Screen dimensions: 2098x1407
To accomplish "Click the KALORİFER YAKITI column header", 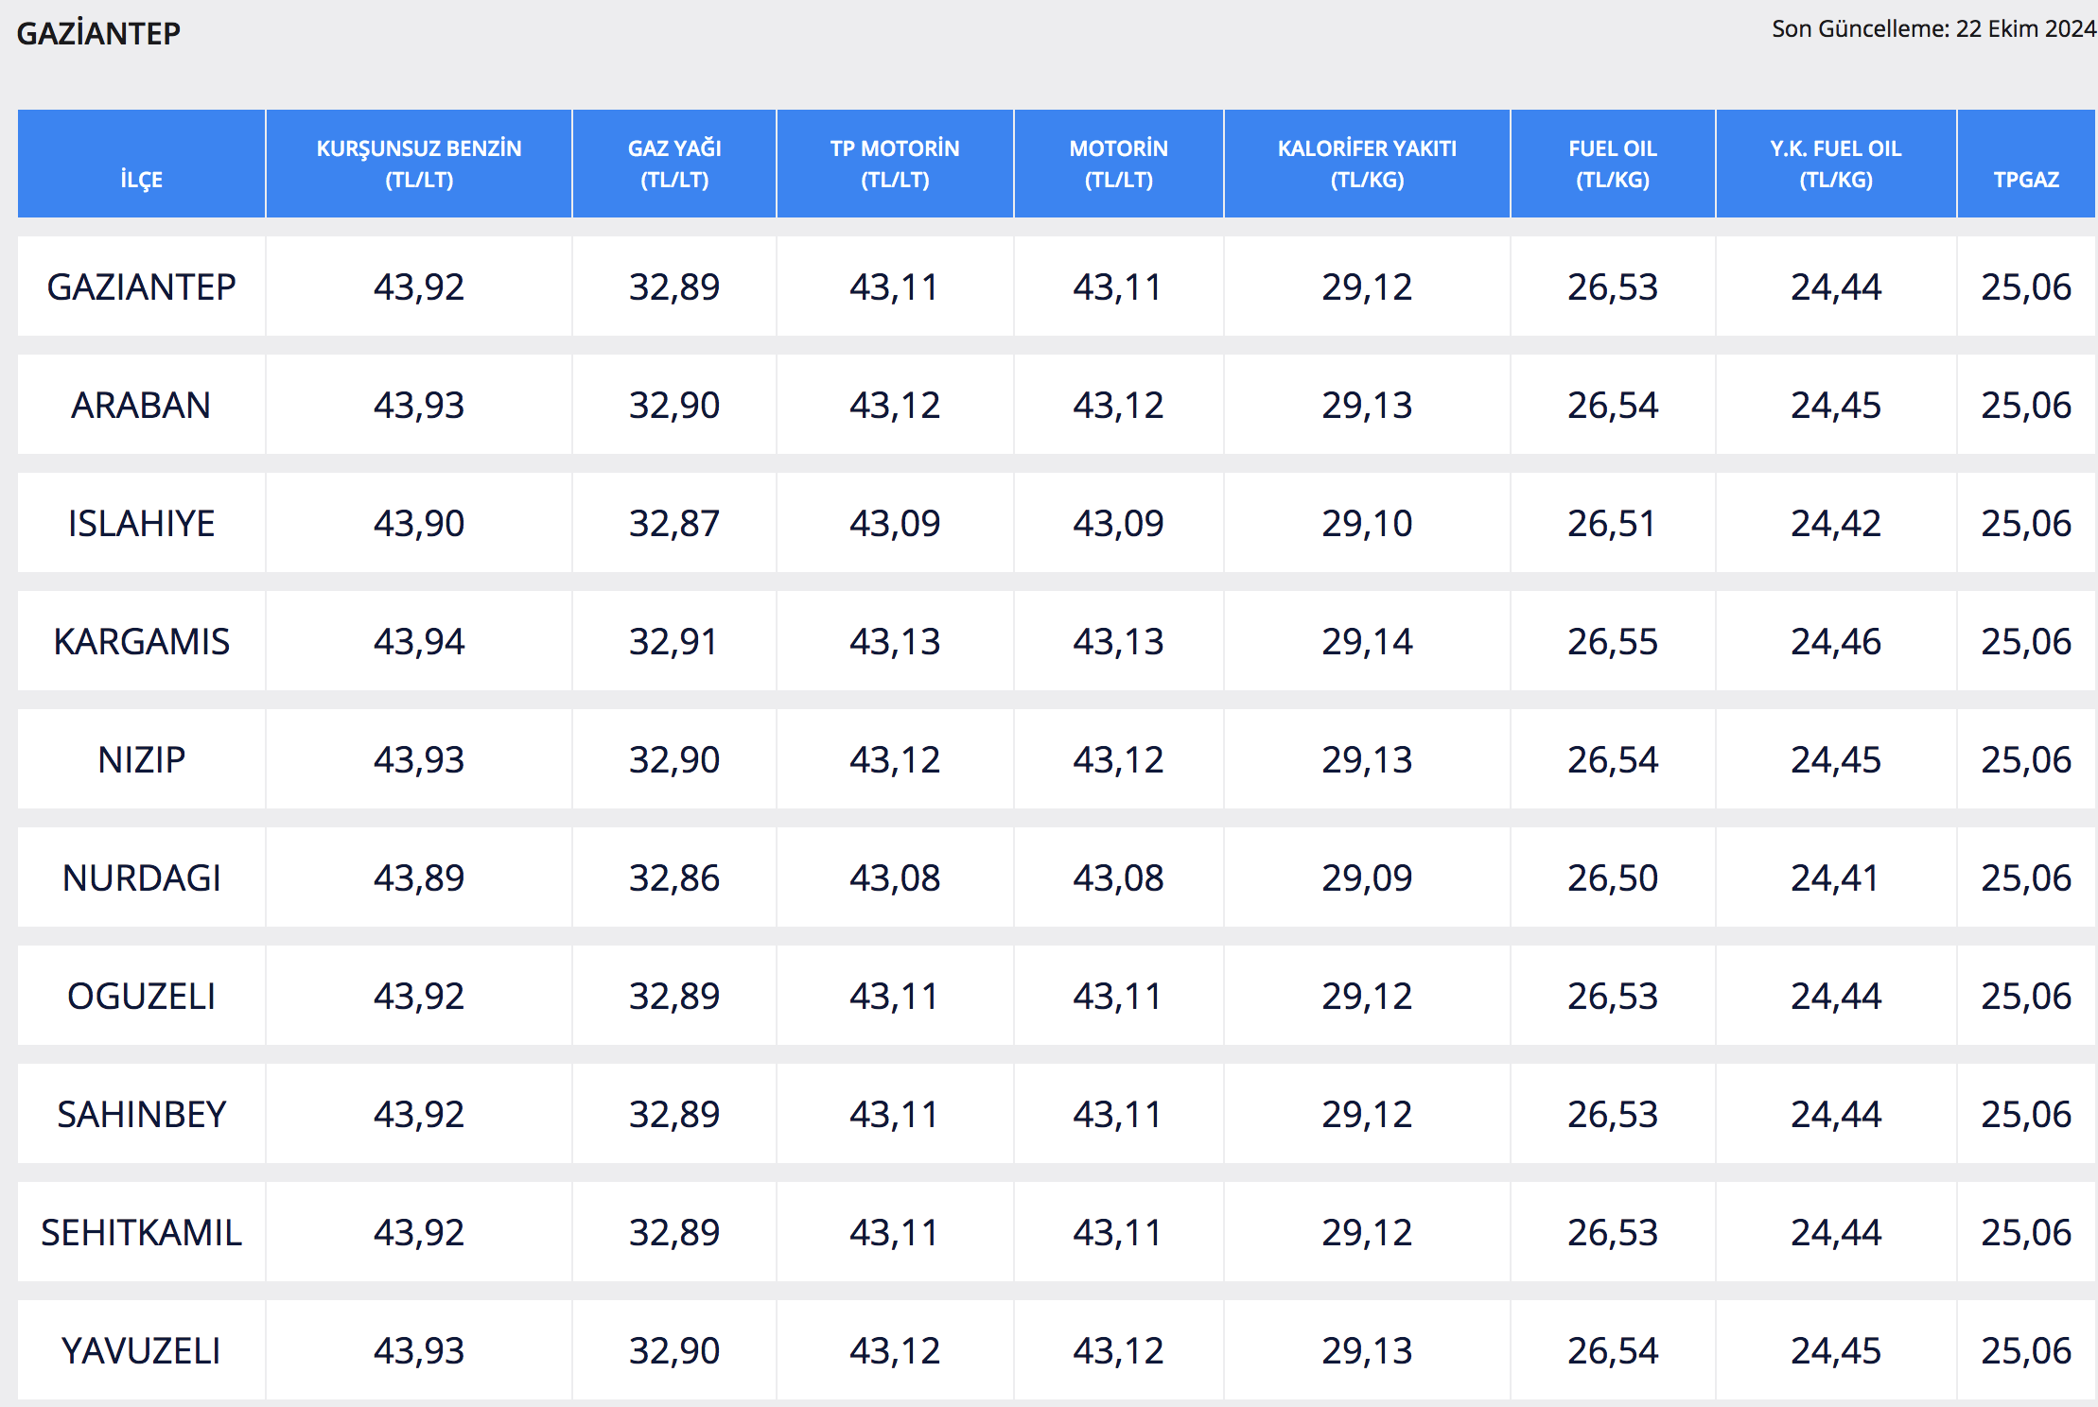I will tap(1367, 164).
